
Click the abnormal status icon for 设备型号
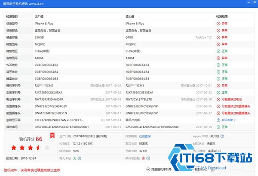218,24
